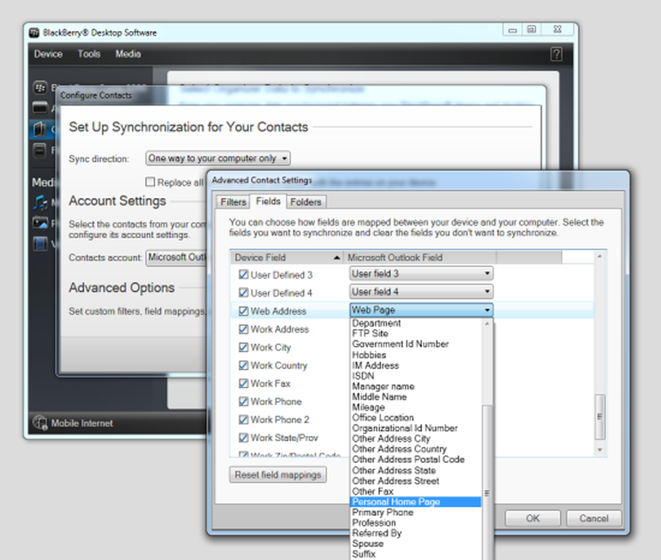Open the Tools menu
Viewport: 661px width, 560px height.
pyautogui.click(x=89, y=54)
